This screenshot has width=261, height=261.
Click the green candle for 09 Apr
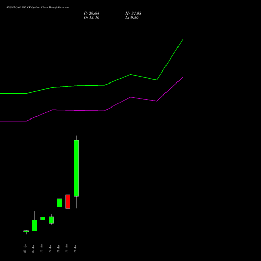34,226
